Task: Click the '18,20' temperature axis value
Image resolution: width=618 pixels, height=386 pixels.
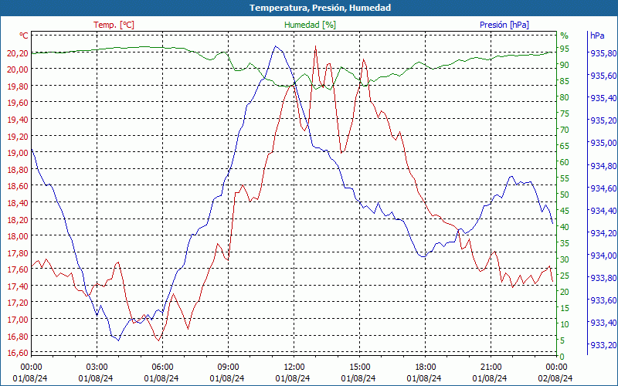Action: click(x=18, y=219)
